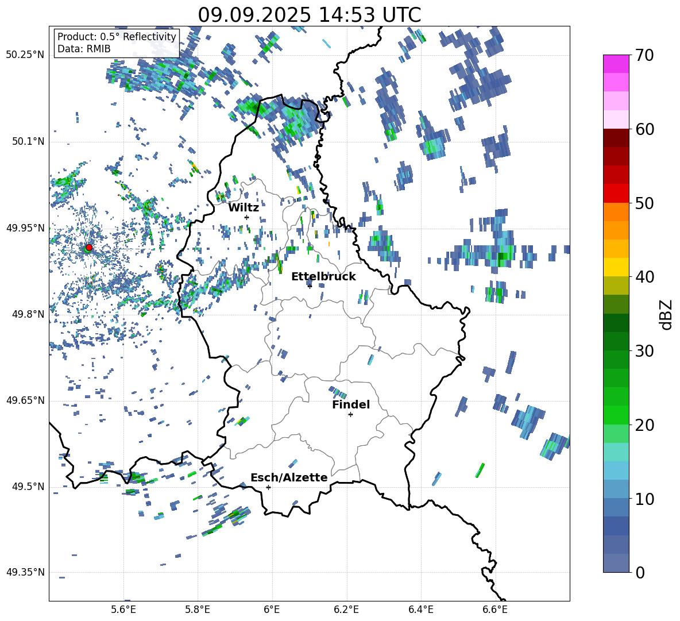Click the dark maroon colorbar segment below 60

point(616,138)
